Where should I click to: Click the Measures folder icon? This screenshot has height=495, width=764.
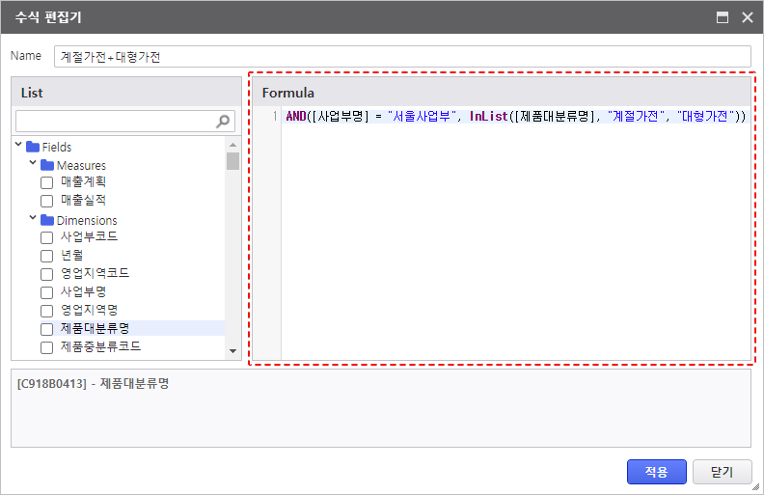coord(47,165)
